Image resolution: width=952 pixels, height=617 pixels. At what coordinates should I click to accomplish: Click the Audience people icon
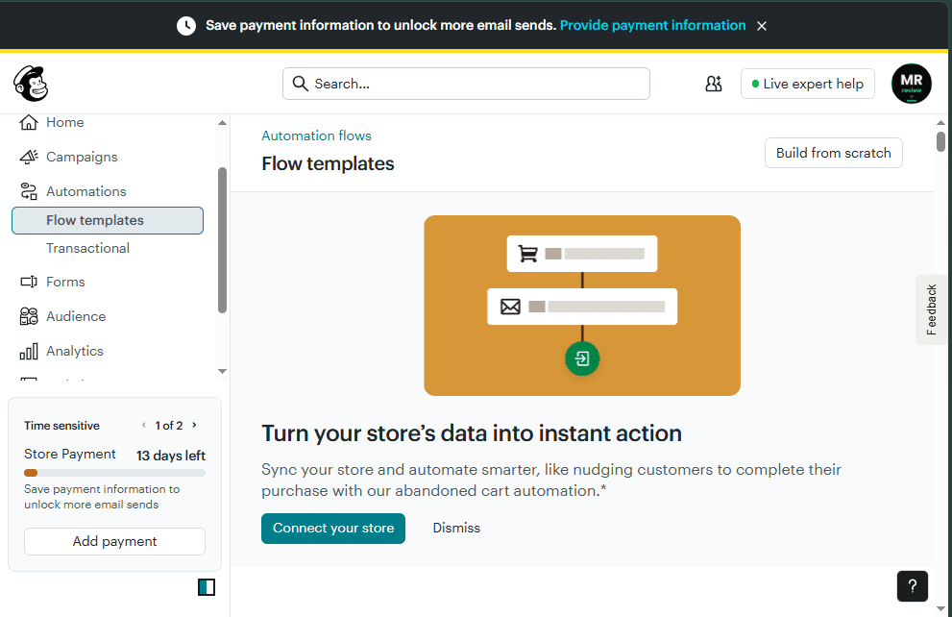click(29, 316)
